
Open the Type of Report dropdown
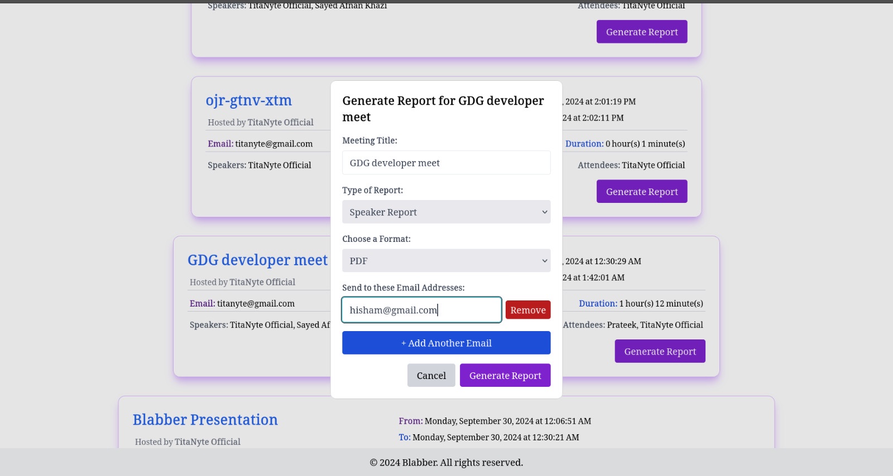[446, 212]
